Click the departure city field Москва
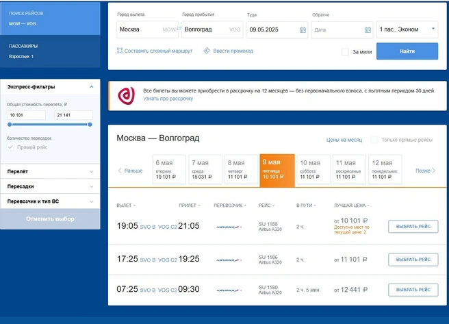 coord(147,29)
